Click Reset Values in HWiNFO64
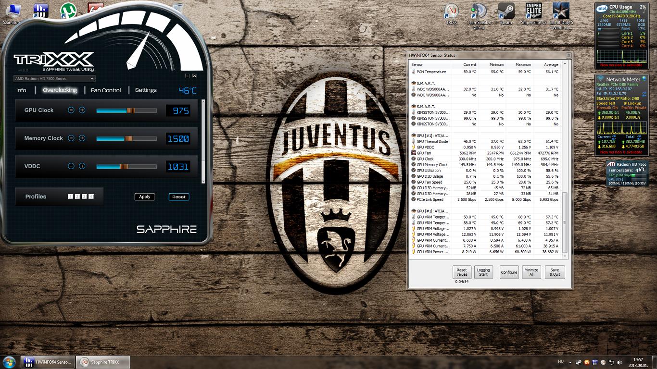The image size is (657, 369). click(462, 272)
